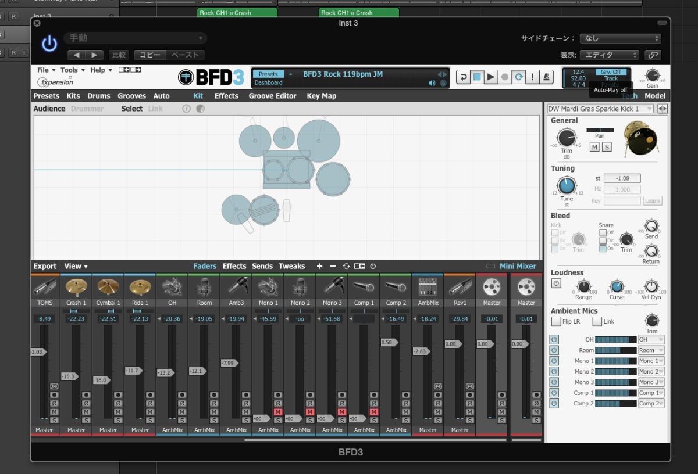Click the return-to-start transport button
The image size is (698, 474).
pyautogui.click(x=463, y=77)
